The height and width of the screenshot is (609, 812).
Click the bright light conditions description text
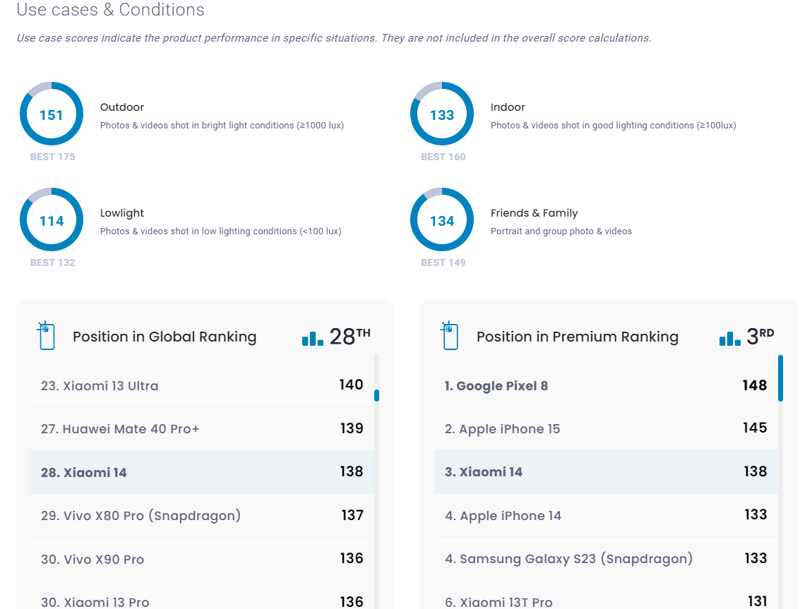[222, 125]
